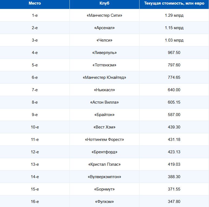Screen dimensions: 209x207
Task: Click the value '587.00'
Action: click(174, 114)
